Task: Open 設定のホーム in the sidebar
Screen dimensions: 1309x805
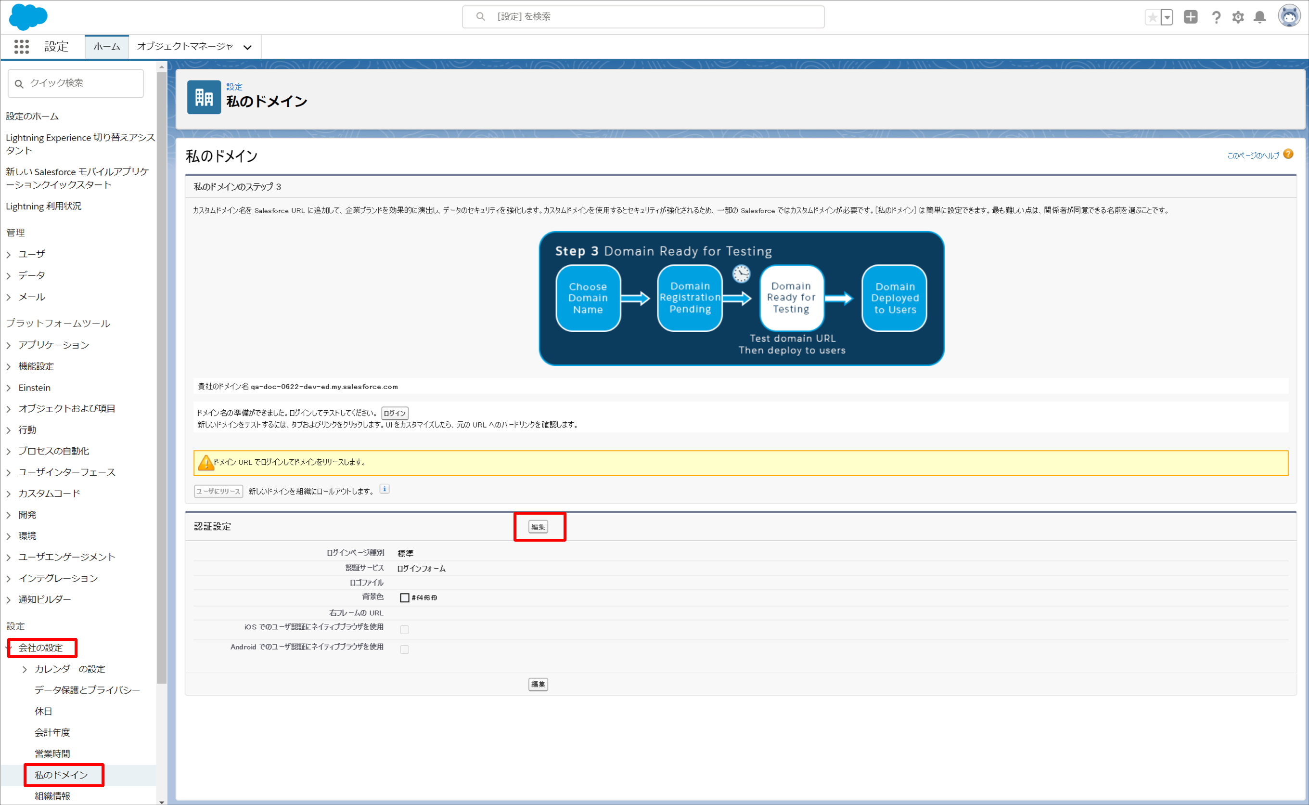Action: click(x=32, y=116)
